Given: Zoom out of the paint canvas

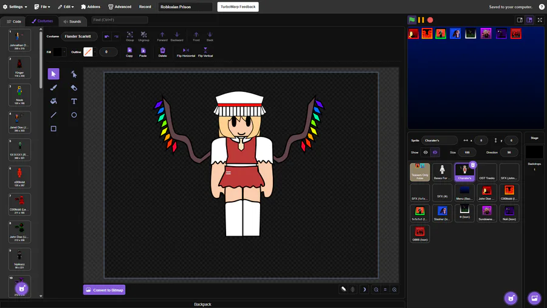Looking at the screenshot, I should tap(376, 290).
